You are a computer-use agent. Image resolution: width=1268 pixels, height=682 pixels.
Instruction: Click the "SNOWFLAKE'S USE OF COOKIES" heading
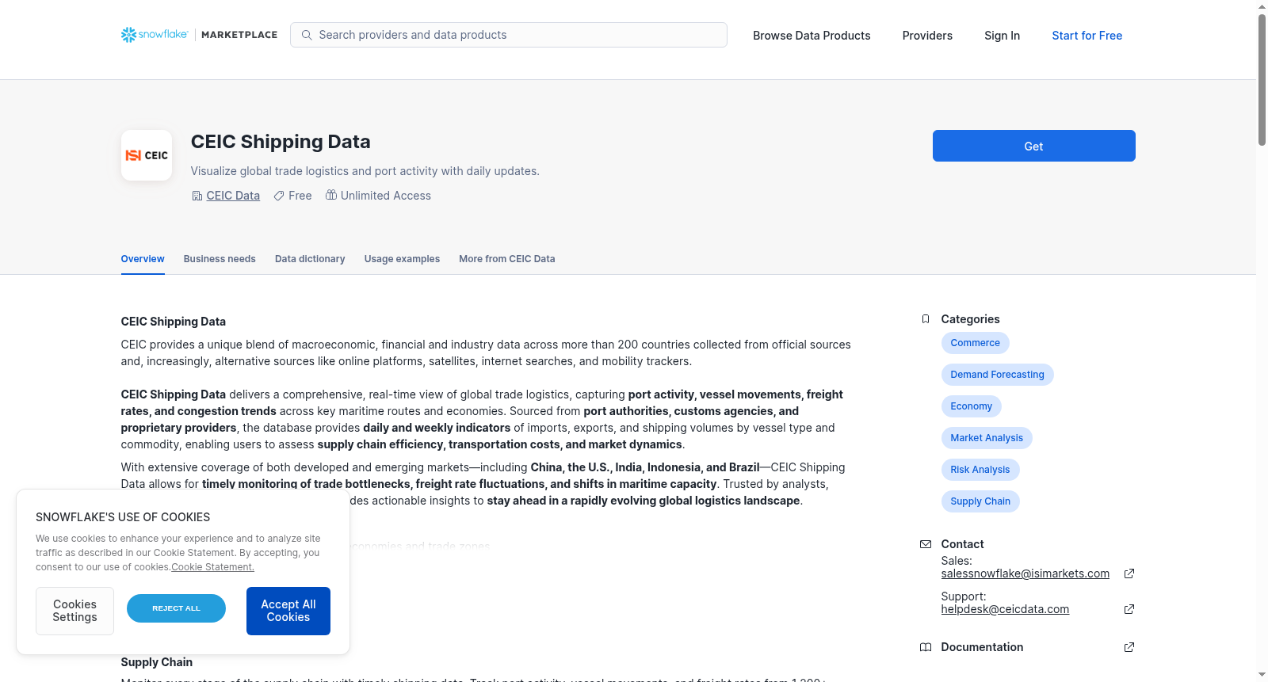(123, 517)
